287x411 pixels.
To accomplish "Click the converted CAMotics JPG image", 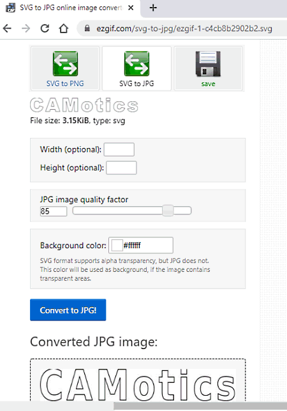I will click(x=138, y=385).
